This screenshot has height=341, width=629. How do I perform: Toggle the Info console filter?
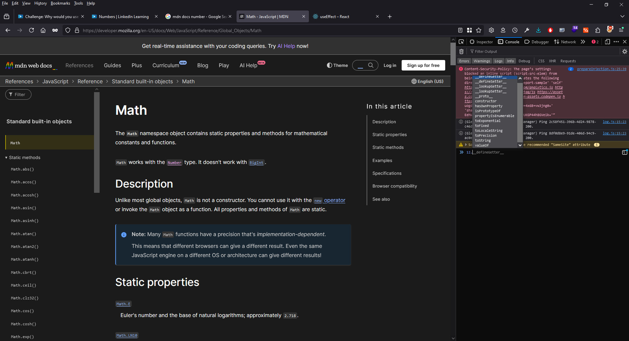click(x=510, y=61)
